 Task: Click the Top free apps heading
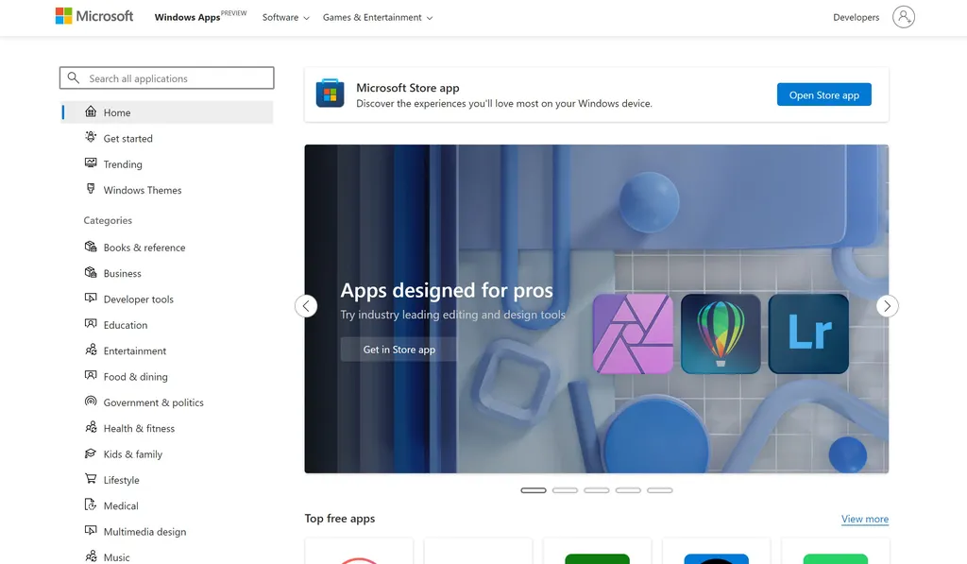point(340,519)
